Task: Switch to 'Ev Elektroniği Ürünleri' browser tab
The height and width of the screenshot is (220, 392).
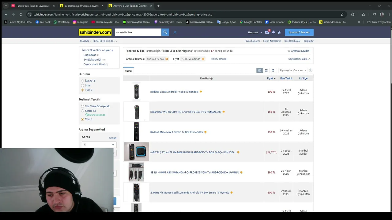Action: click(x=82, y=6)
